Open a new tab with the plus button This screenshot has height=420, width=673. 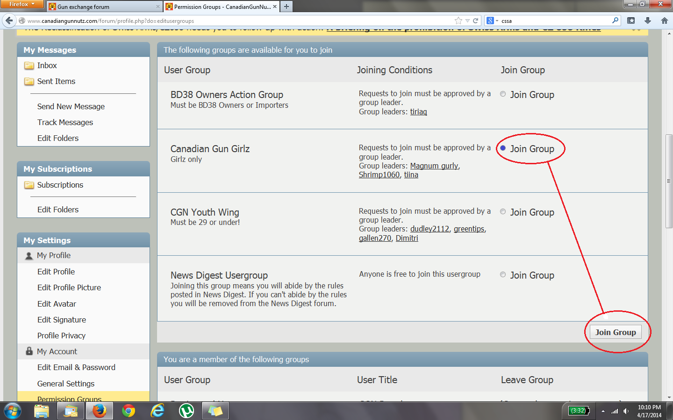coord(286,7)
